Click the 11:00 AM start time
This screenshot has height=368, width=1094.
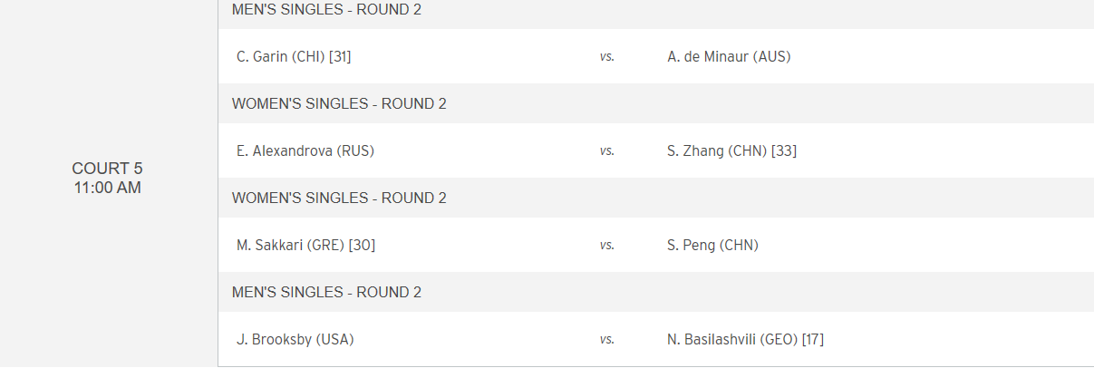pyautogui.click(x=108, y=189)
